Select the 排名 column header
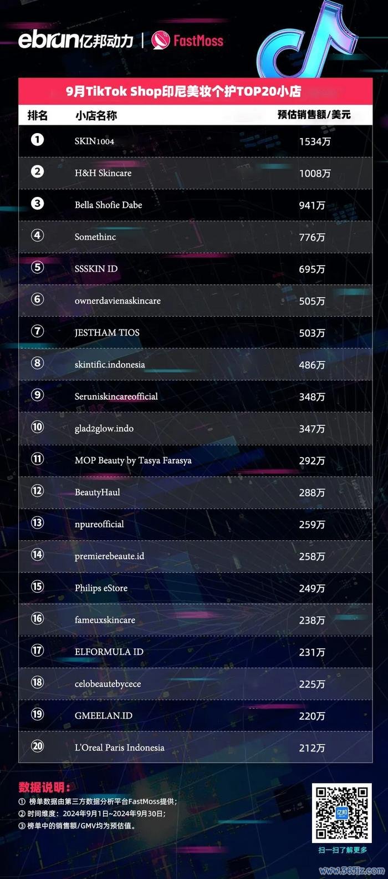This screenshot has height=879, width=388. (x=38, y=115)
